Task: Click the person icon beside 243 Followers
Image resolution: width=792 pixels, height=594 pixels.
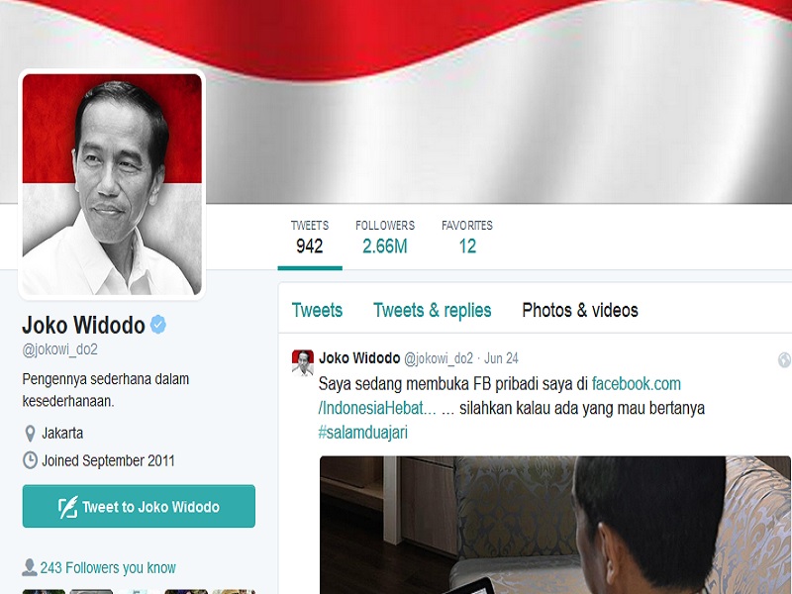Action: 30,567
